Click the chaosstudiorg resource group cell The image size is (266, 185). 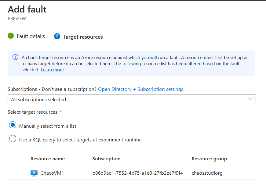tap(207, 173)
